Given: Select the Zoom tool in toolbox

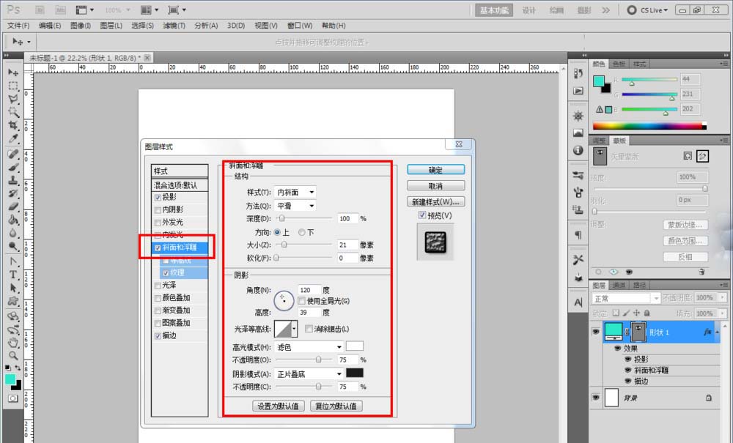Looking at the screenshot, I should (x=13, y=356).
